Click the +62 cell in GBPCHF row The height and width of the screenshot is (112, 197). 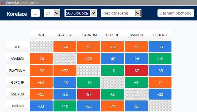click(41, 82)
